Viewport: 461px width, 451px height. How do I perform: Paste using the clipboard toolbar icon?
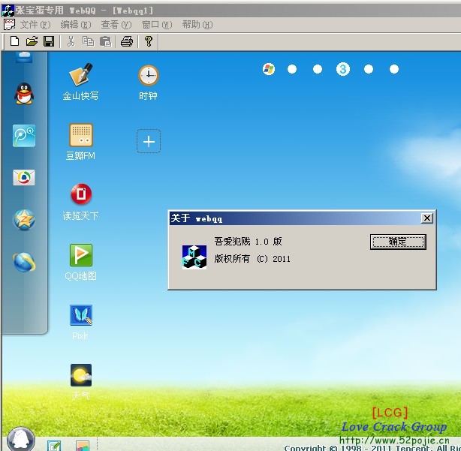tap(106, 41)
